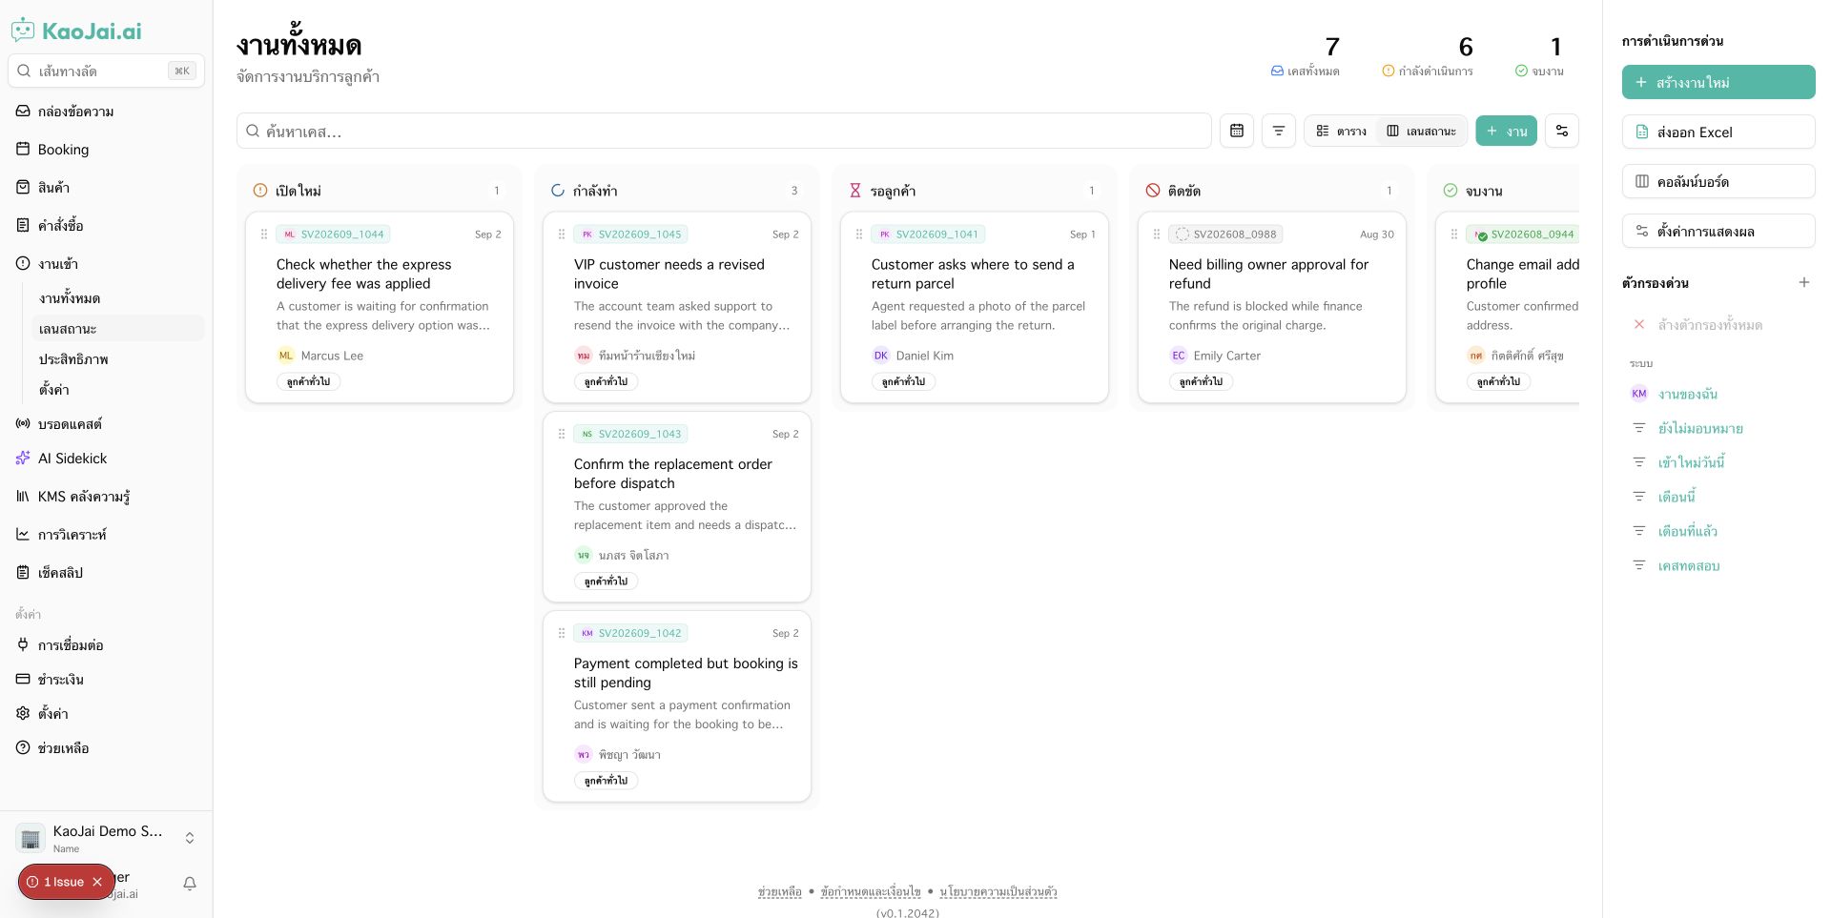
Task: Open การเชื่อมต่อ connections settings
Action: [106, 645]
